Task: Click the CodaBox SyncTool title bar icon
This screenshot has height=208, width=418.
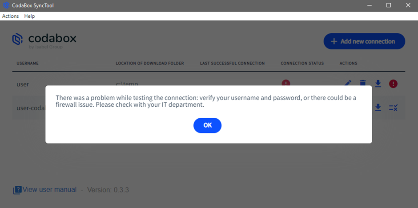Action: [6, 5]
